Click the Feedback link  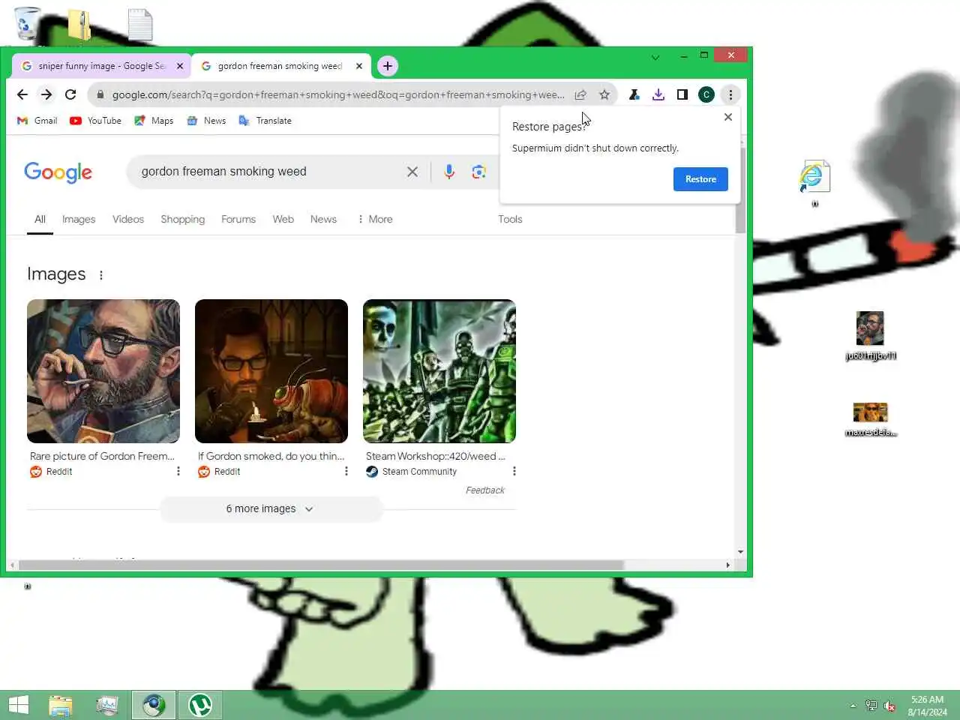485,490
